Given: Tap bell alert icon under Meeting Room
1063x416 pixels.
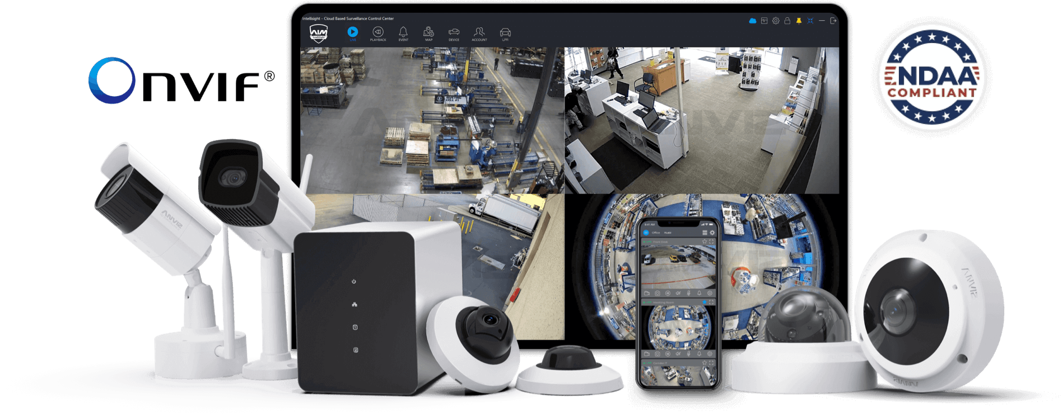Looking at the screenshot, I should pos(699,353).
